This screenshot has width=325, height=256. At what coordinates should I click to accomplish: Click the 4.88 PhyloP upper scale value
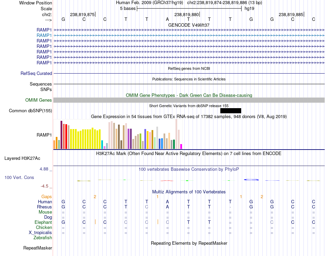[x=44, y=169]
